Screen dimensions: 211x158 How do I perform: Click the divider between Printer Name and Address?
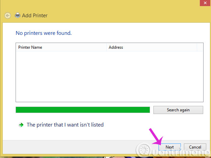point(107,47)
